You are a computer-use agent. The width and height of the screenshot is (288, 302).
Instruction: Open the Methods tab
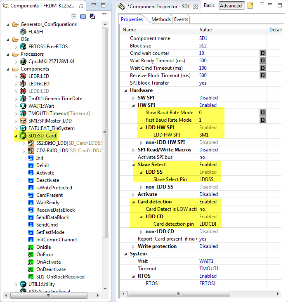pyautogui.click(x=161, y=19)
